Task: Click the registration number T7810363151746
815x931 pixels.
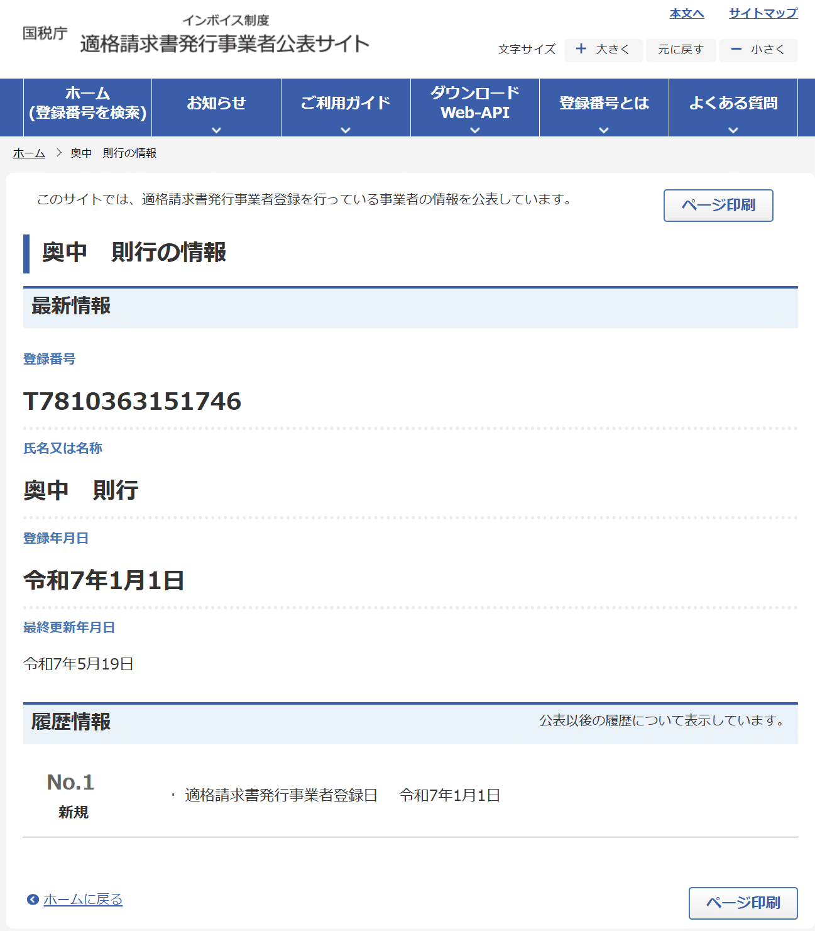Action: [x=132, y=401]
